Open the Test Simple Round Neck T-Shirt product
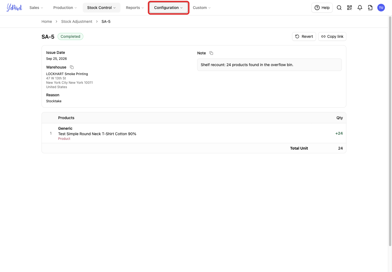 click(97, 134)
